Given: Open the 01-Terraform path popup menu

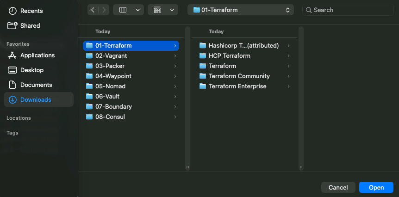Looking at the screenshot, I should (x=243, y=10).
